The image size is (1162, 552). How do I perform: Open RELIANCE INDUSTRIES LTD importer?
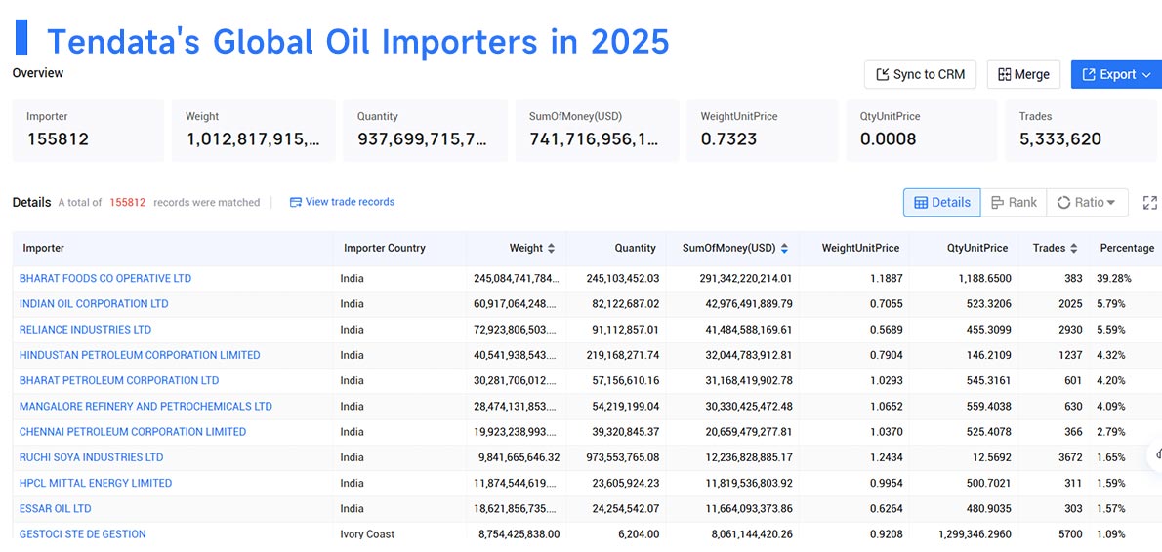[85, 330]
